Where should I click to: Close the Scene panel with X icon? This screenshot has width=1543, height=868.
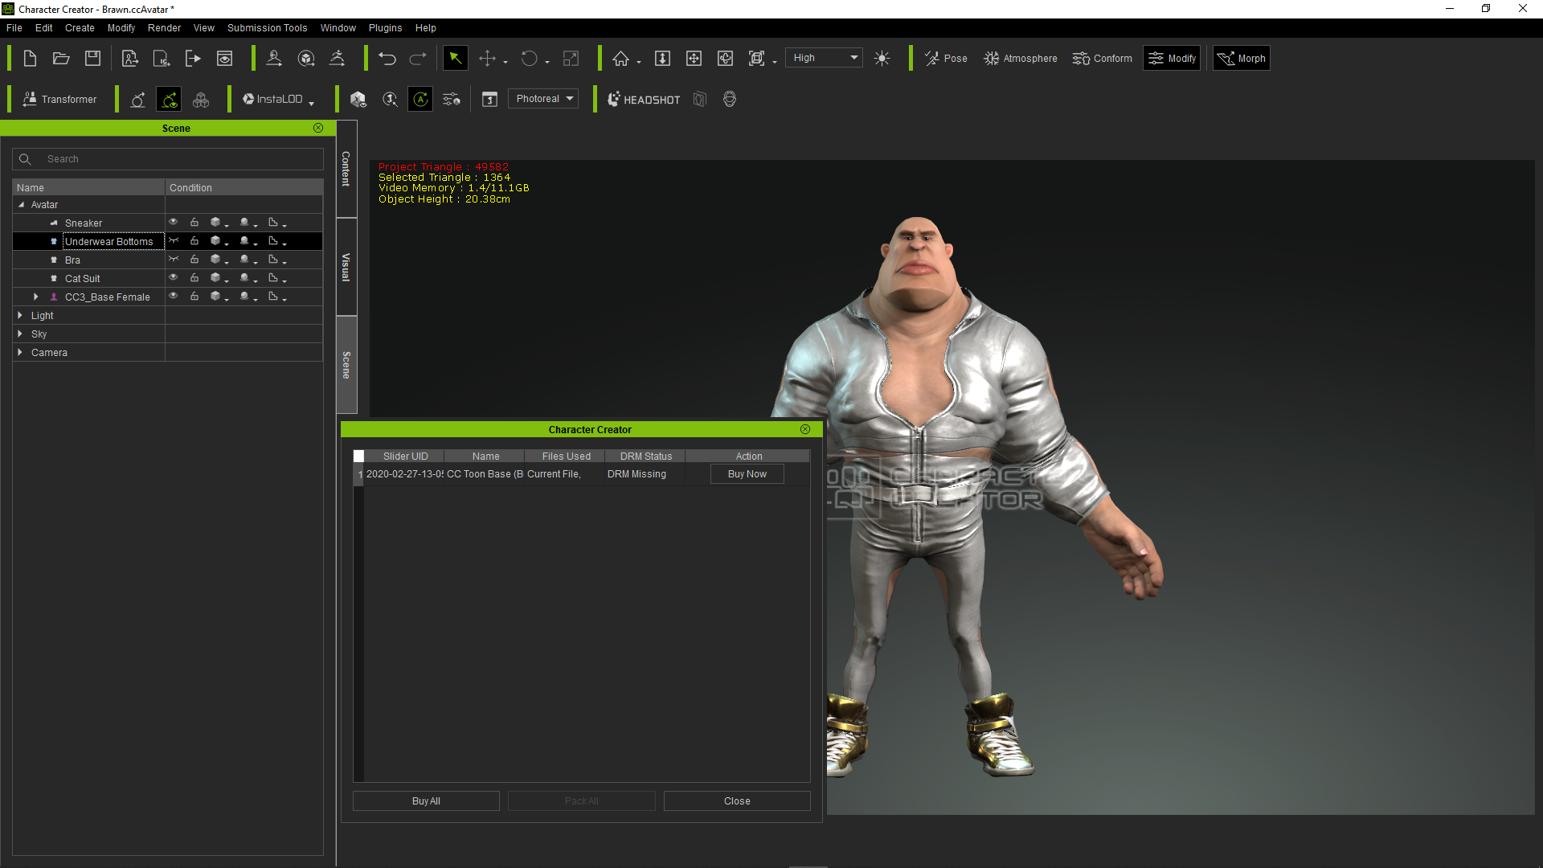pyautogui.click(x=318, y=128)
